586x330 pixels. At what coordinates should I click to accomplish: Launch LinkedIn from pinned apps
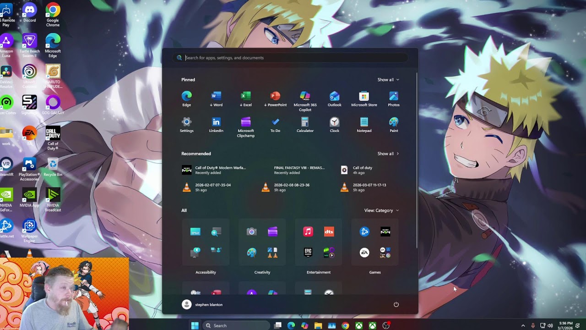pos(216,125)
